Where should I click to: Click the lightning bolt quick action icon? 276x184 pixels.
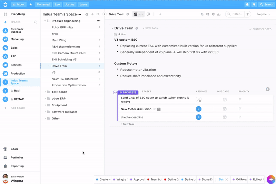pyautogui.click(x=255, y=4)
